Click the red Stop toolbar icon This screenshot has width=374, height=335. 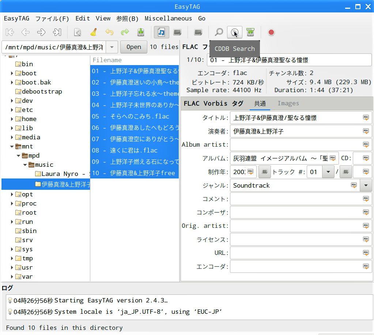point(271,32)
